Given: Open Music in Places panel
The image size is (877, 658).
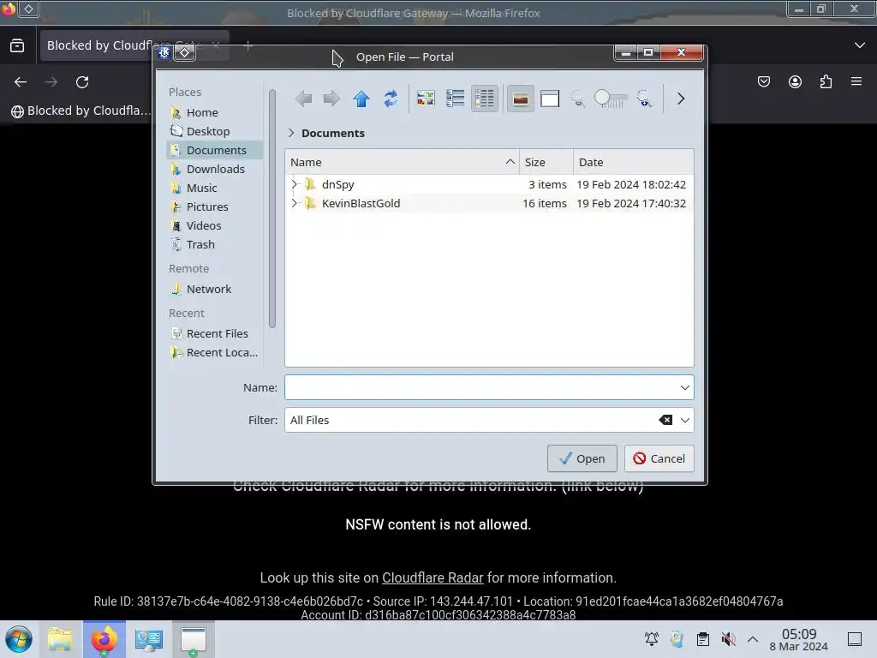Looking at the screenshot, I should click(x=214, y=188).
